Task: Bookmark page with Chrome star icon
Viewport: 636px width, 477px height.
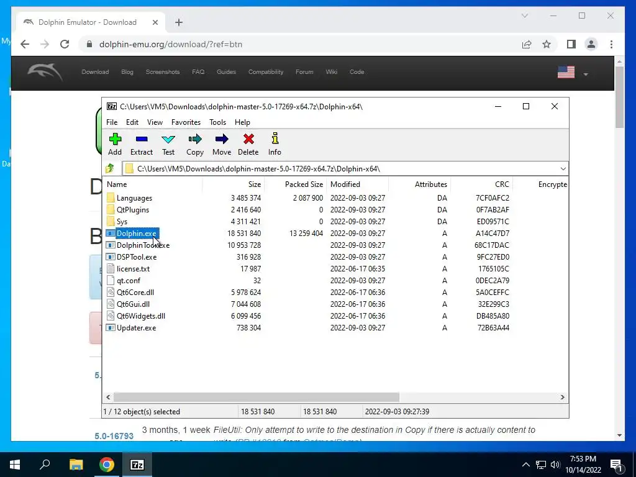Action: (x=547, y=44)
